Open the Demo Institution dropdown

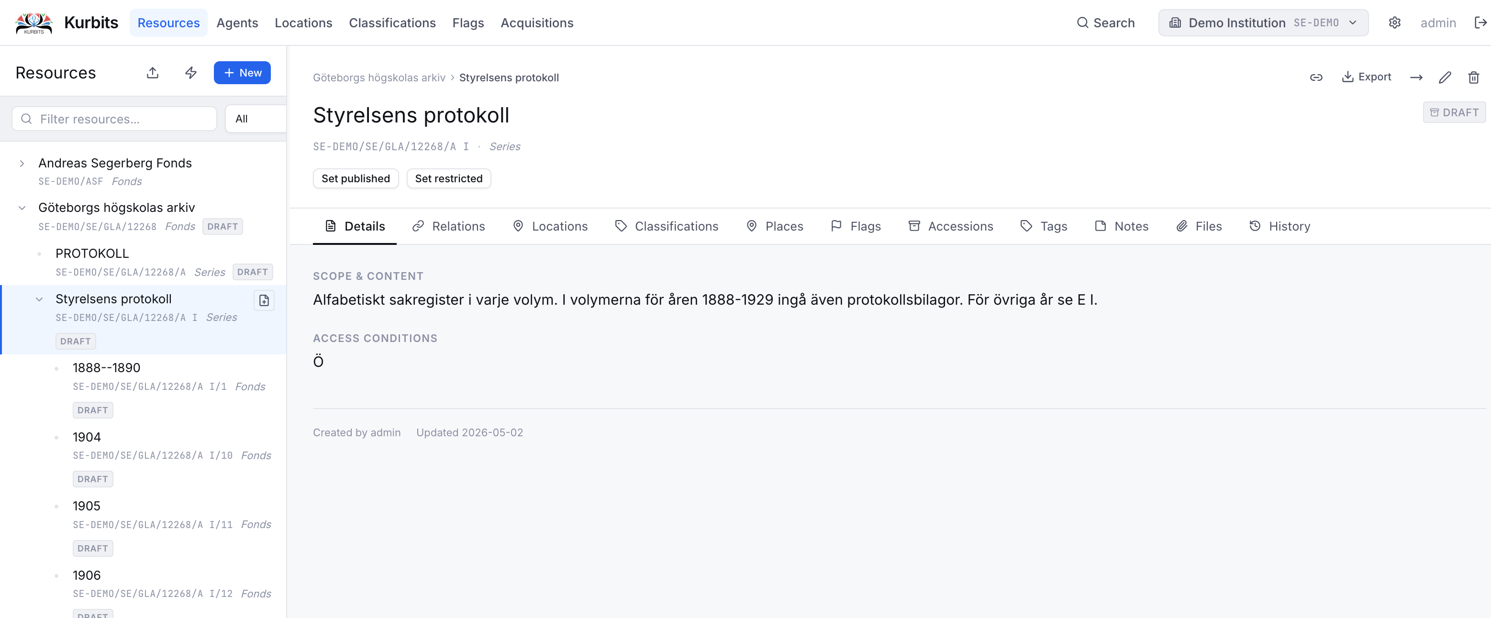pos(1263,22)
